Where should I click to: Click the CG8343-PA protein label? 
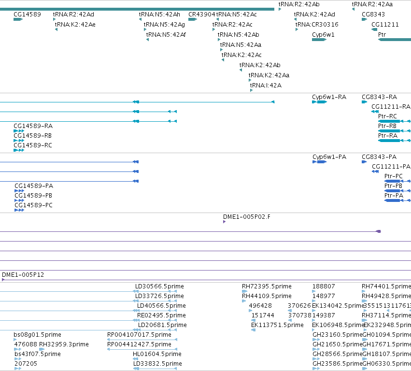379,157
